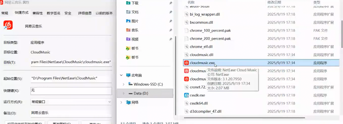
Task: Click the 快捷键(K) field showing 无
Action: [71, 91]
